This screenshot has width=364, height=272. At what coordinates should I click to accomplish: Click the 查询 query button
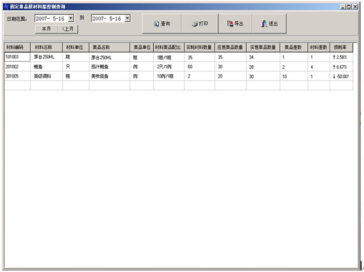pyautogui.click(x=162, y=23)
